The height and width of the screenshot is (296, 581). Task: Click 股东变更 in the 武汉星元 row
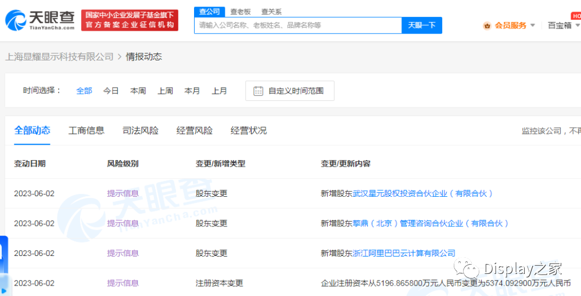point(211,193)
